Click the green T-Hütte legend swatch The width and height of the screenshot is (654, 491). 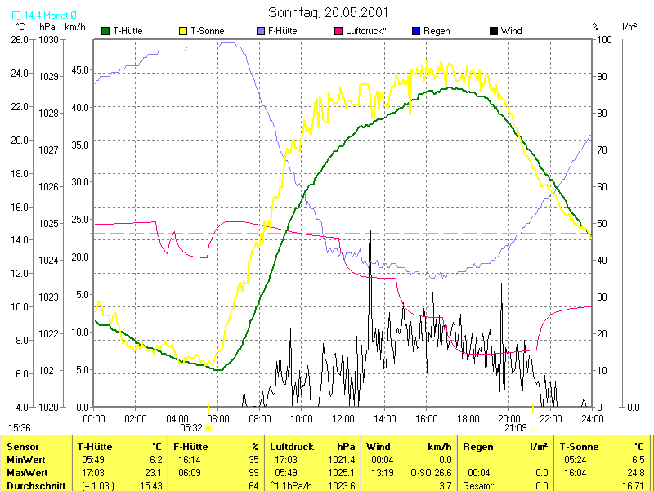click(x=105, y=31)
